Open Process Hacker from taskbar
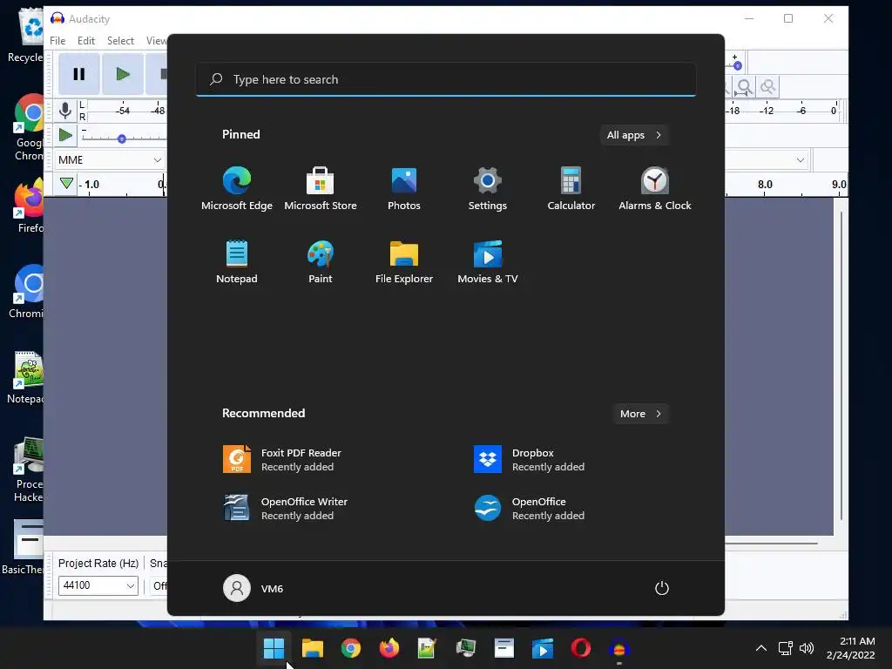The width and height of the screenshot is (892, 669). [x=466, y=648]
